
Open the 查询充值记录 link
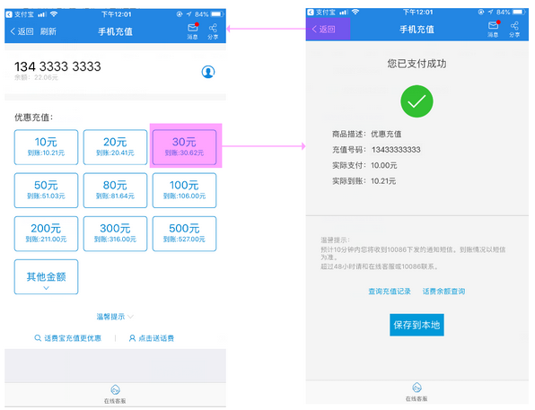point(390,292)
